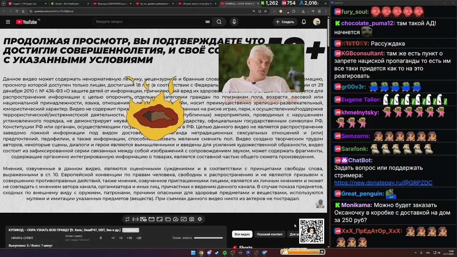The height and width of the screenshot is (257, 457).
Task: Select the 'Все видео' filter chip
Action: tap(242, 234)
